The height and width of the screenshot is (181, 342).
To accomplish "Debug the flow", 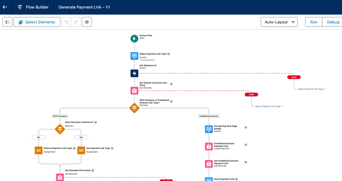I will pos(333,22).
